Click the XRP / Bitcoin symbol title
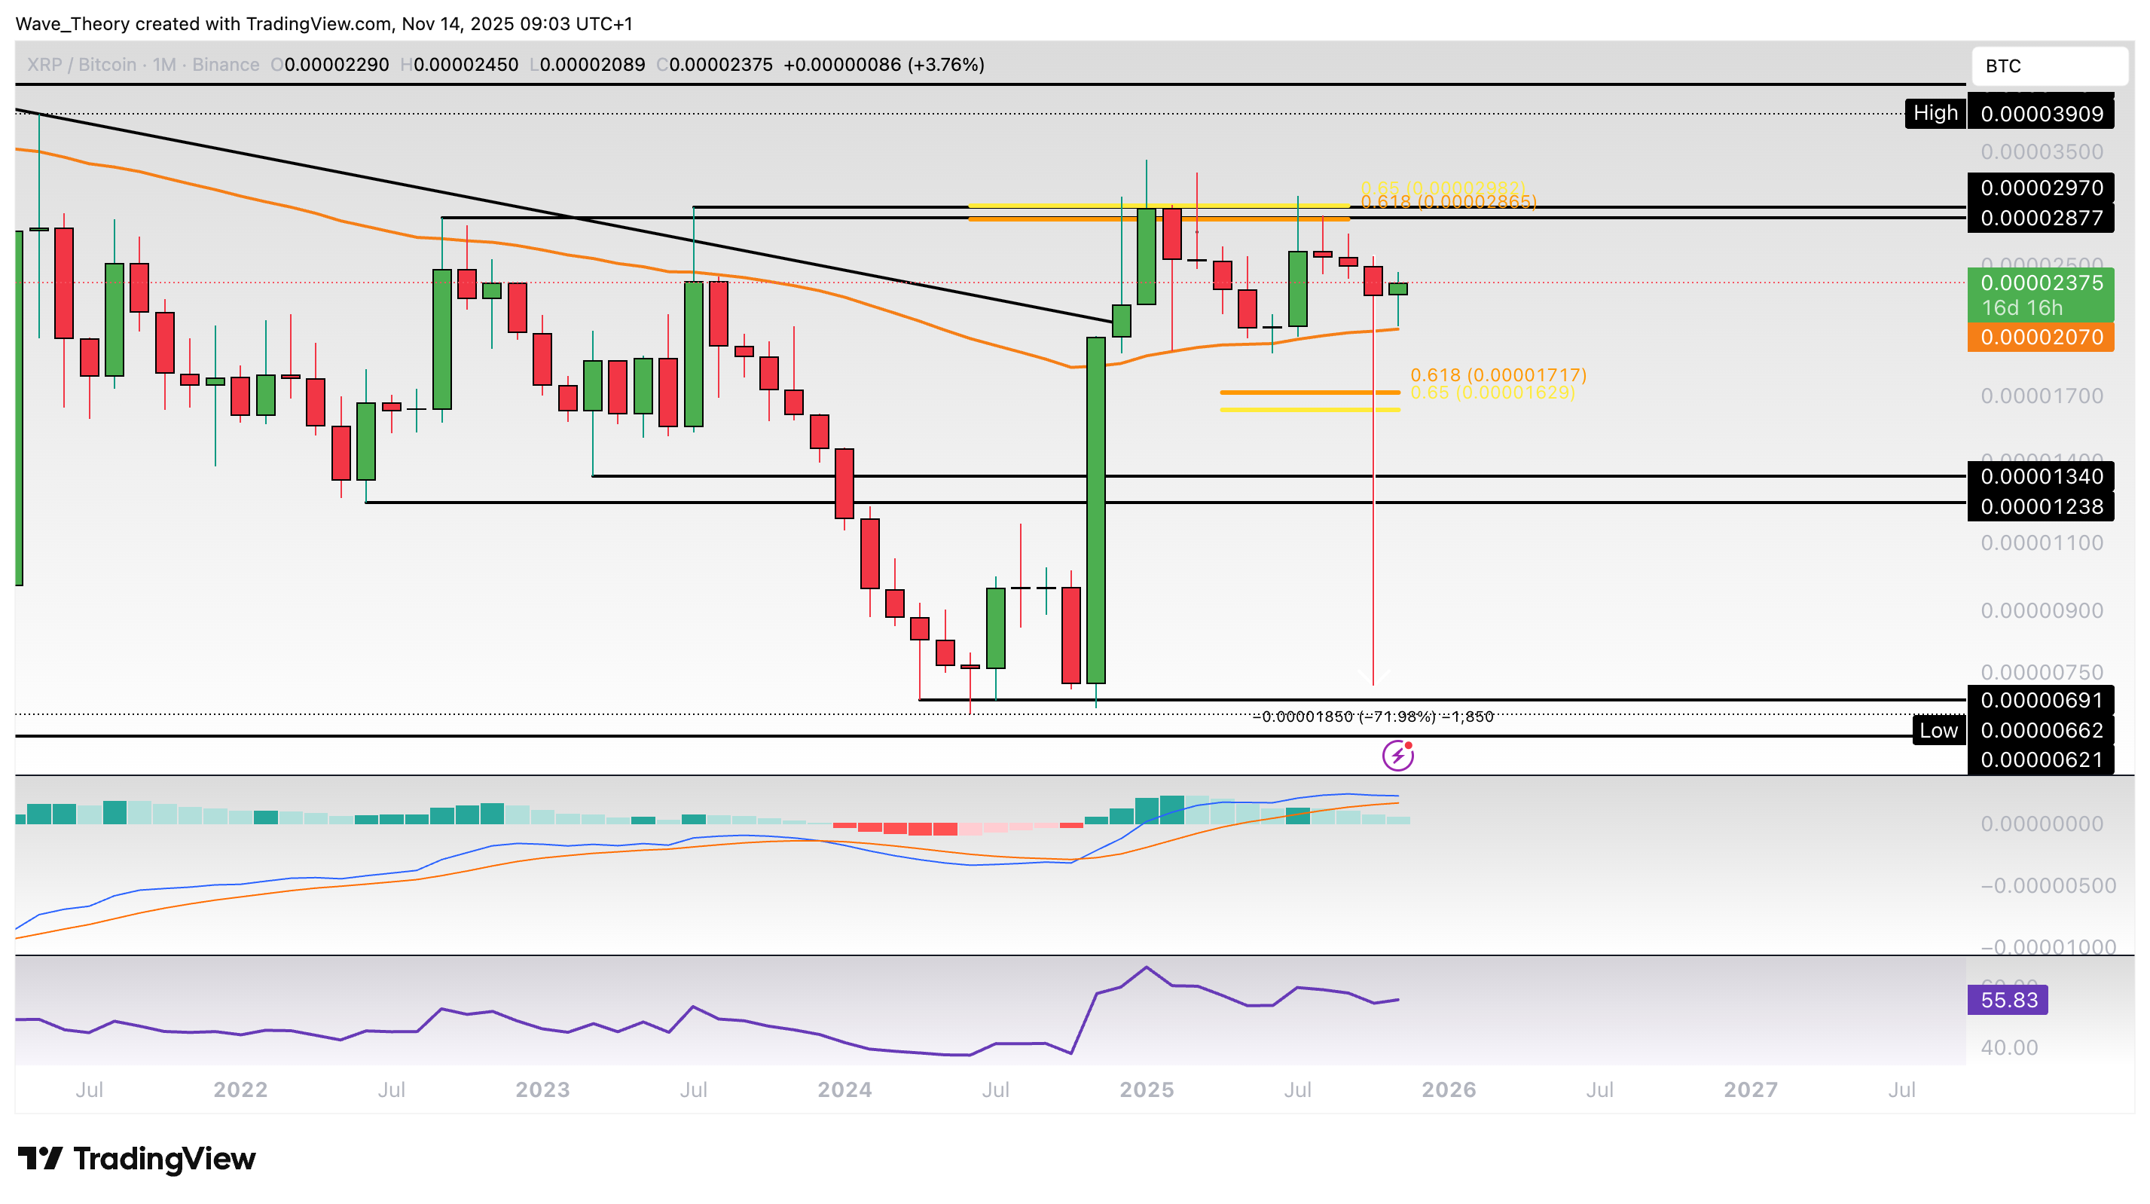Viewport: 2150px width, 1204px height. [x=82, y=65]
